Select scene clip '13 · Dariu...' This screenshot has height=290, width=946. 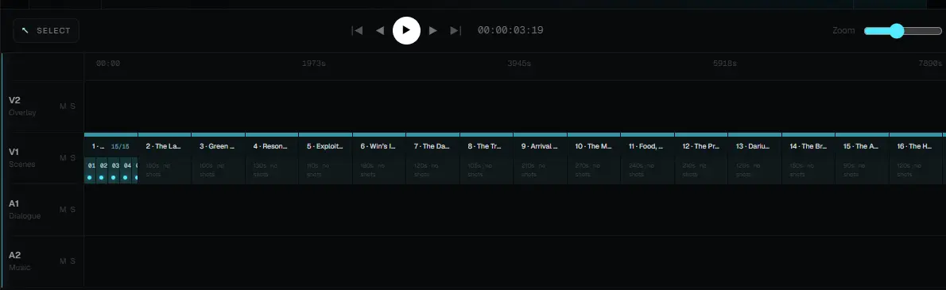[755, 158]
